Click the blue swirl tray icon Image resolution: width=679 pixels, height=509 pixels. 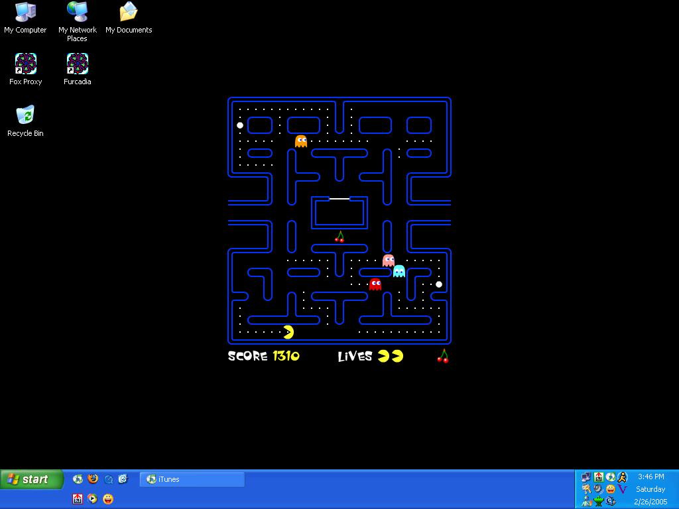tap(611, 501)
